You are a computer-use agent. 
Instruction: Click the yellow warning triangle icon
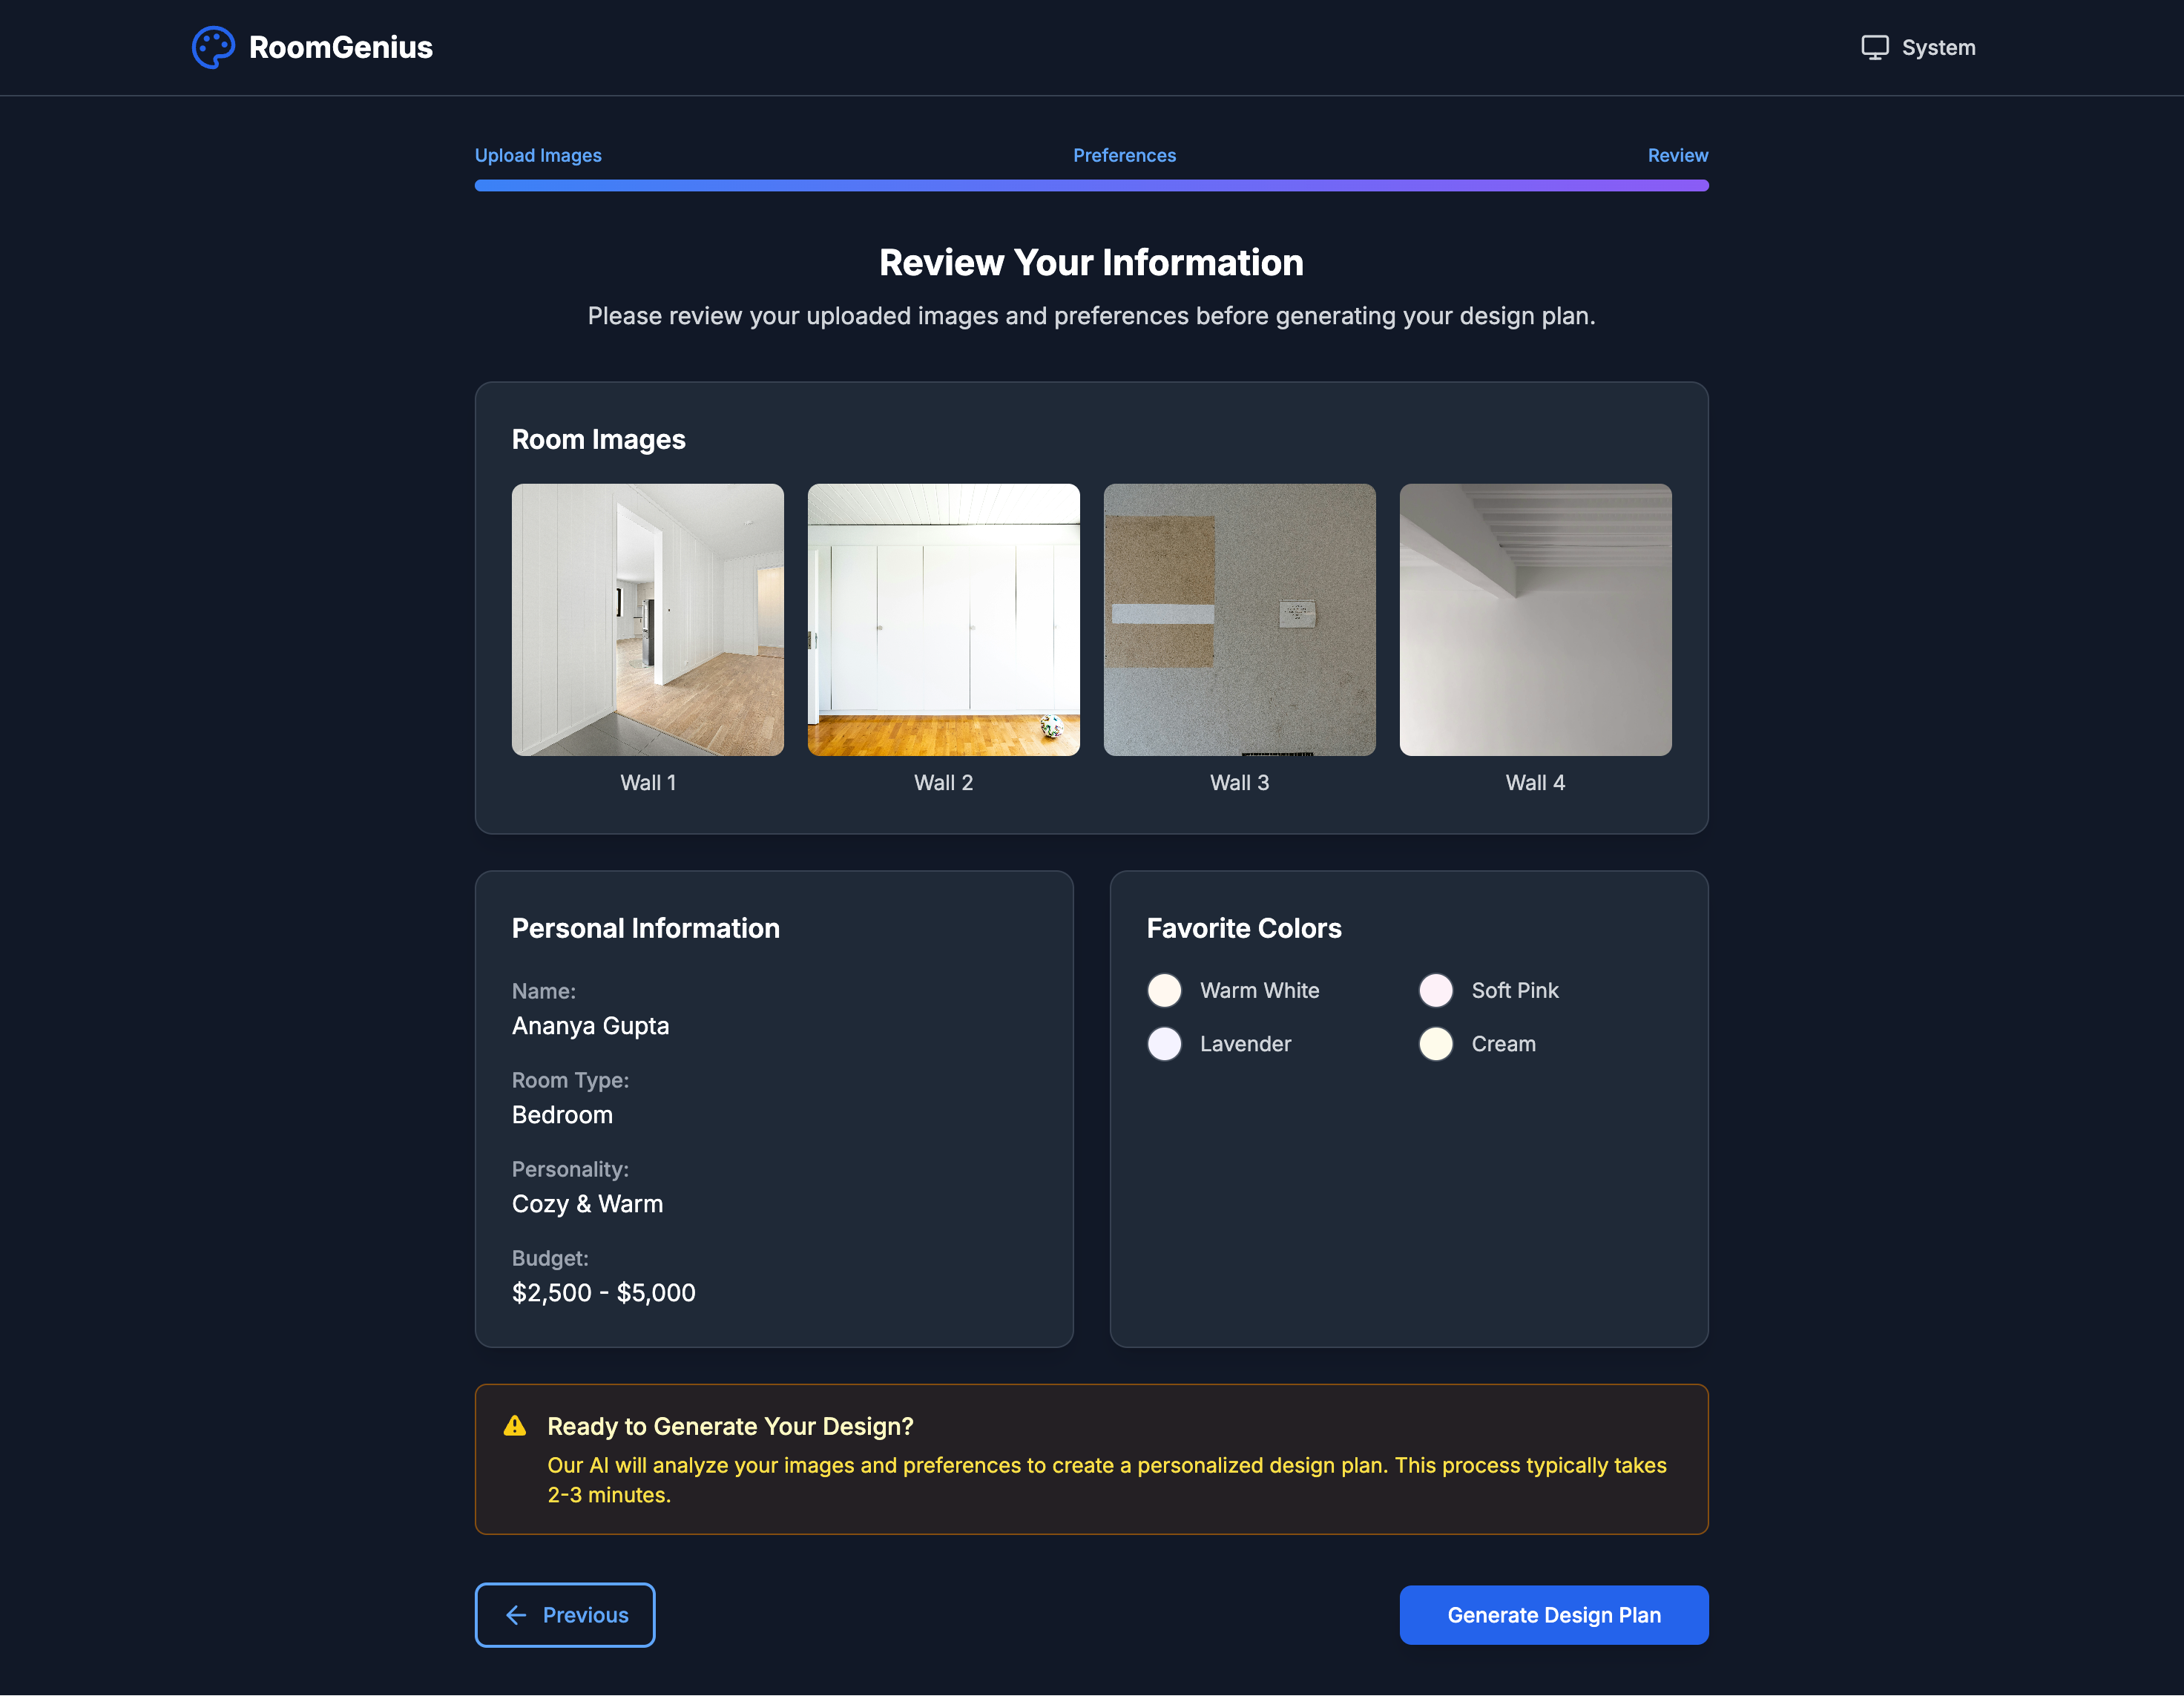pos(514,1426)
